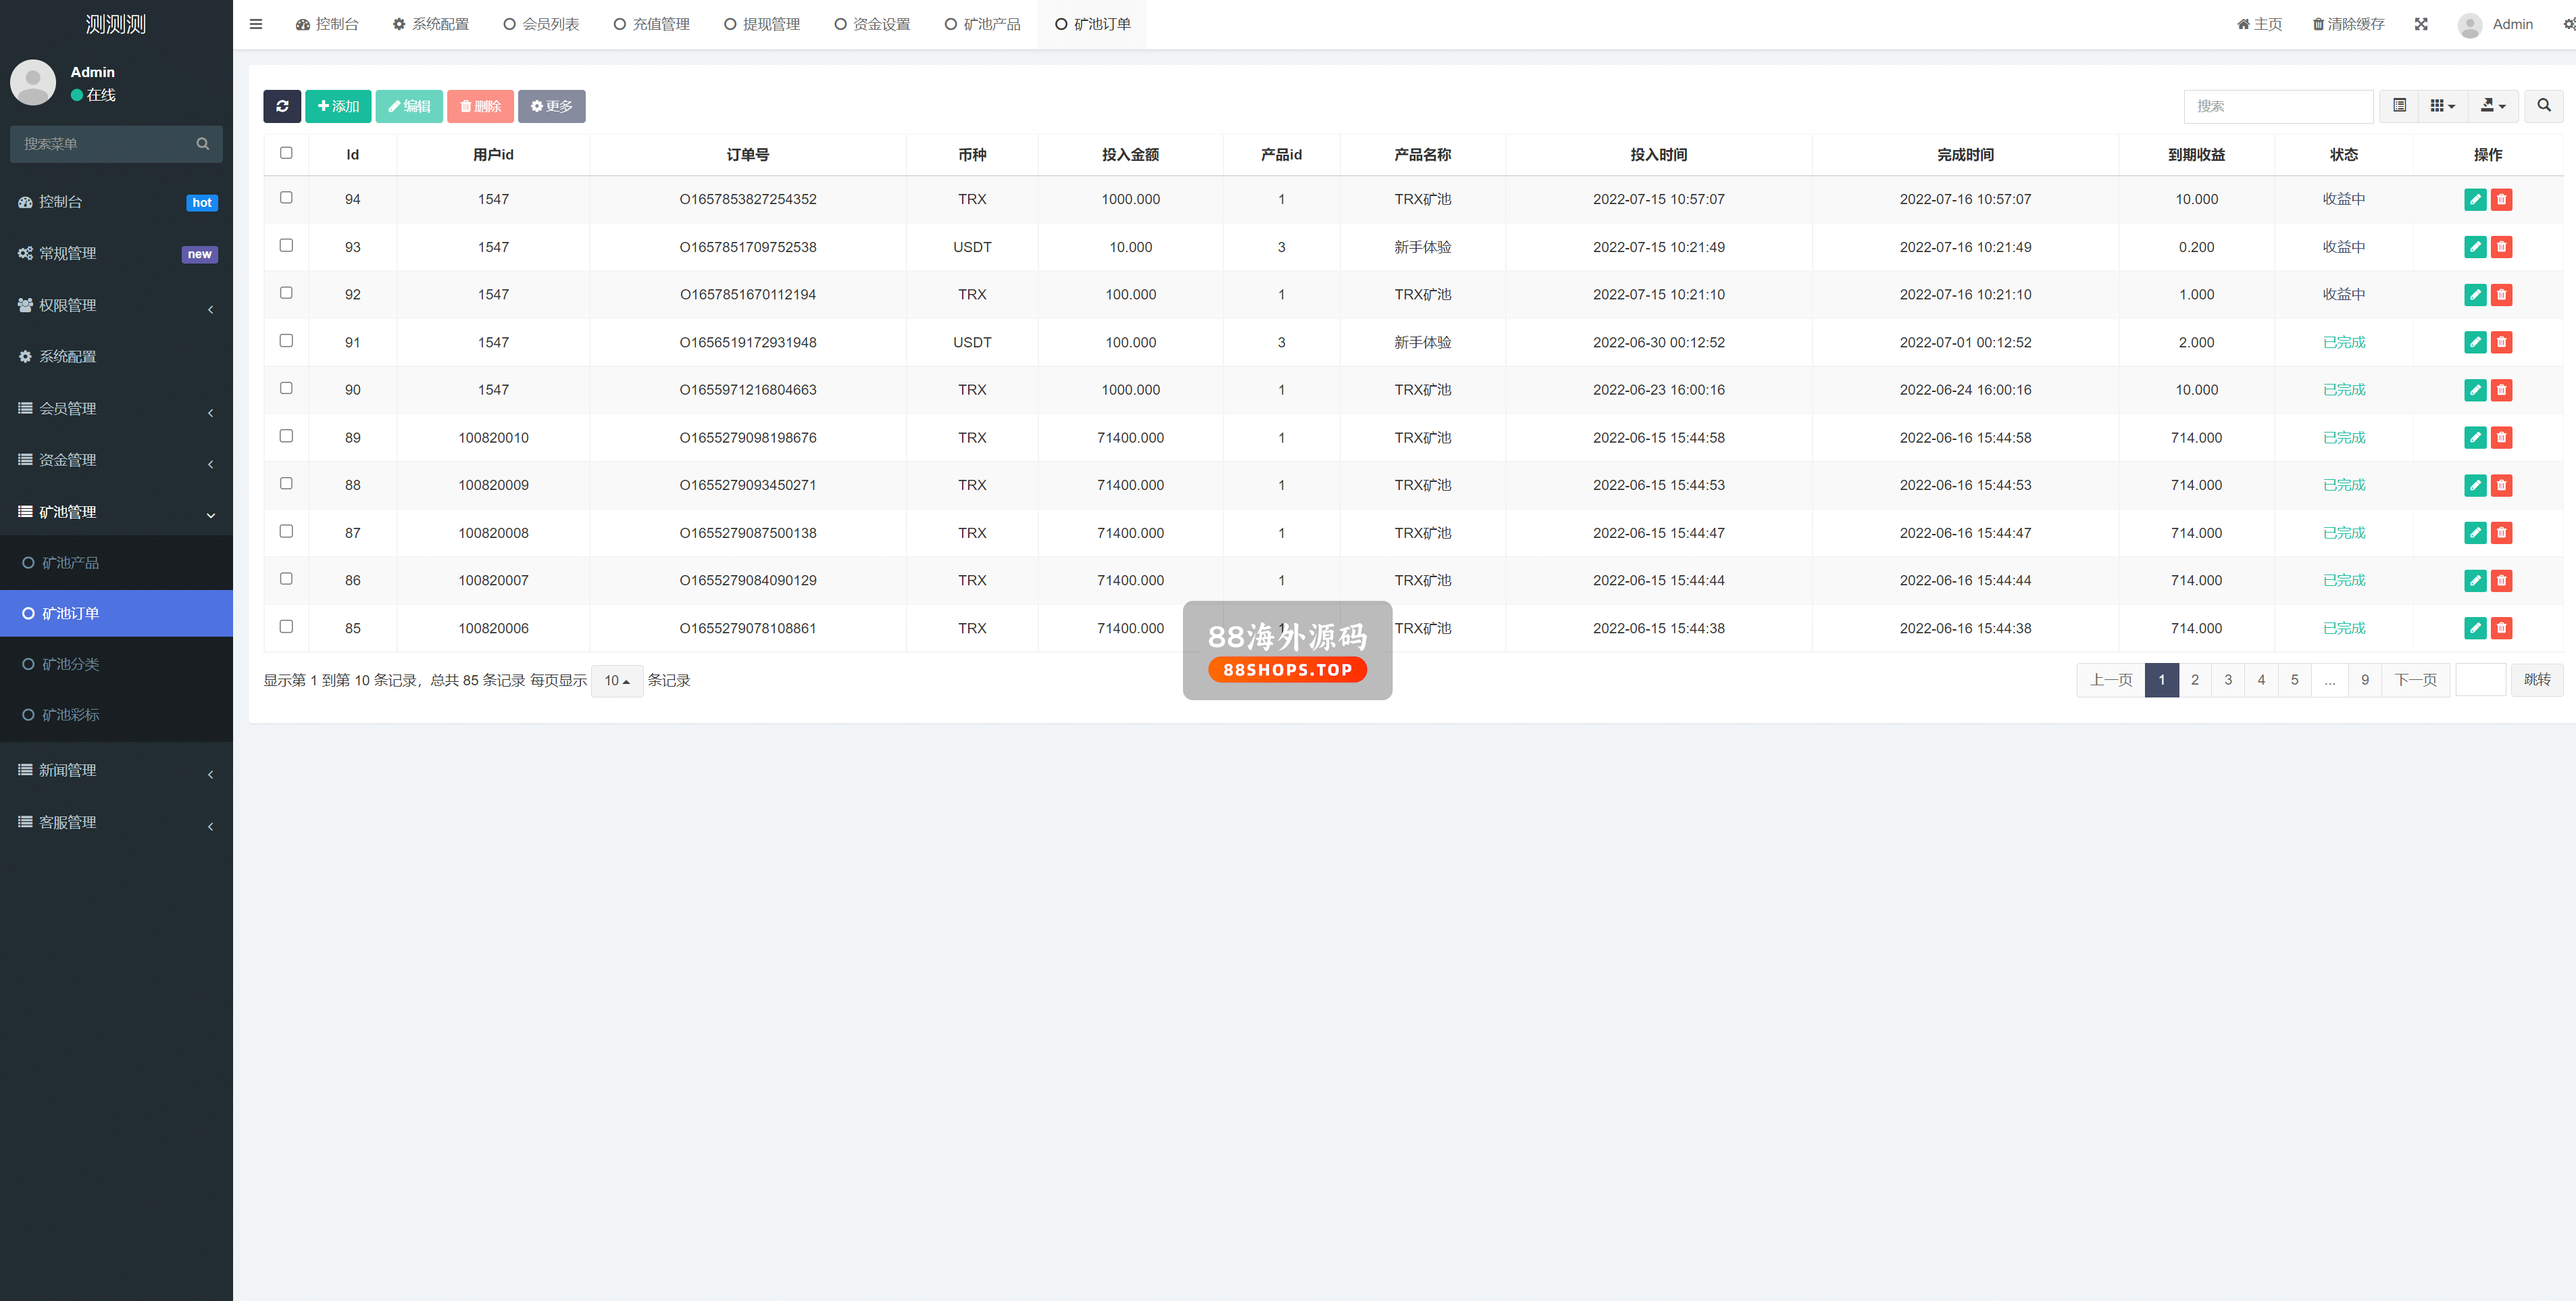Image resolution: width=2576 pixels, height=1301 pixels.
Task: Toggle the card view list icon
Action: (2399, 106)
